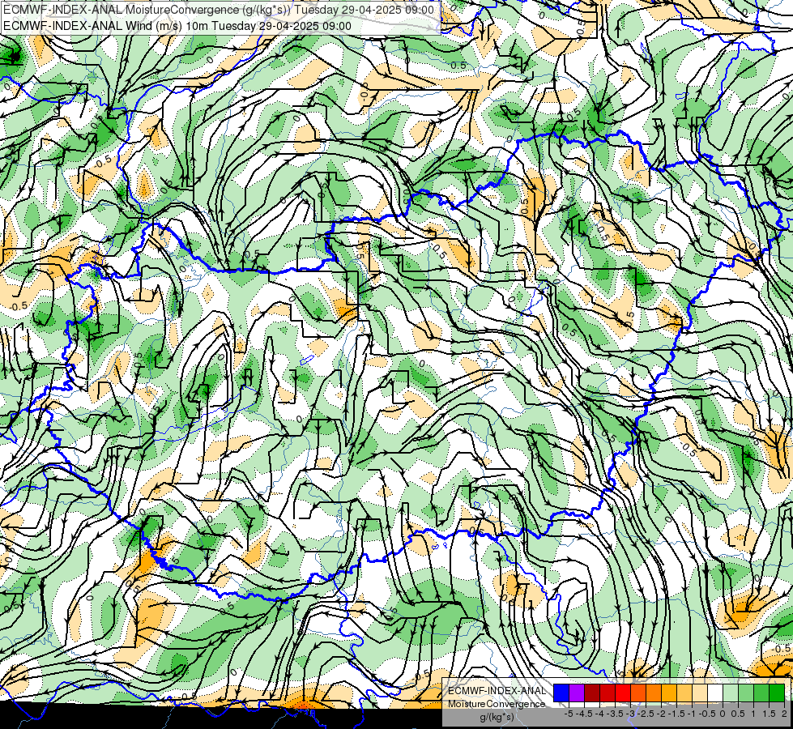793x729 pixels.
Task: Click the -5 tick label on the legend
Action: click(x=569, y=714)
